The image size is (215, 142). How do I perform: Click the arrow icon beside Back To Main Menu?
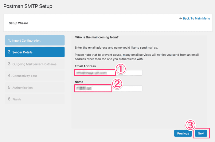pyautogui.click(x=181, y=18)
